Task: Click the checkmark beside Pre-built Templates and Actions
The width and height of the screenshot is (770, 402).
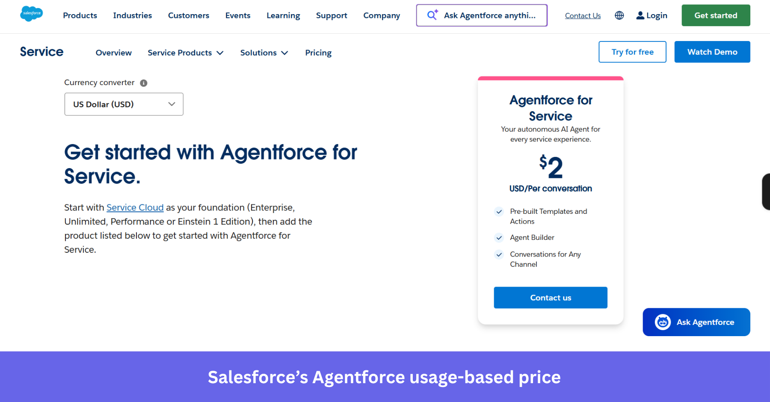Action: (499, 212)
